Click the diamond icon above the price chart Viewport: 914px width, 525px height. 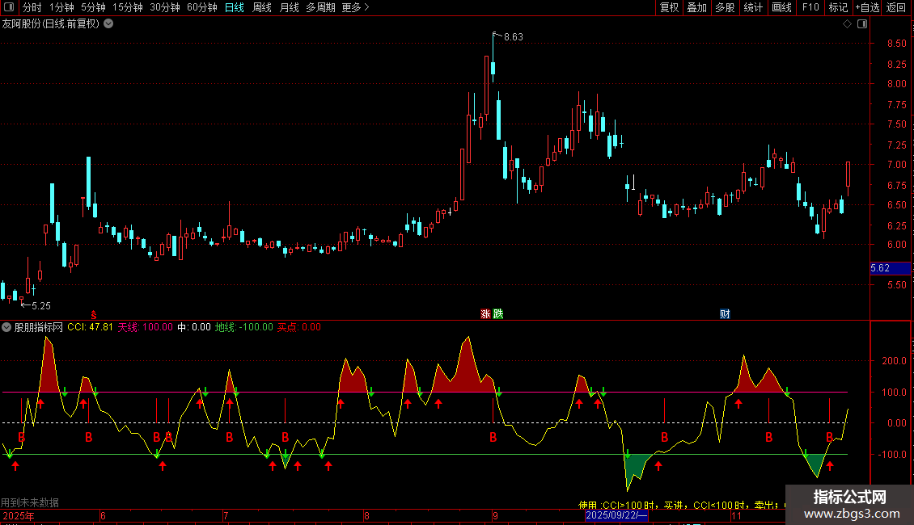point(847,24)
